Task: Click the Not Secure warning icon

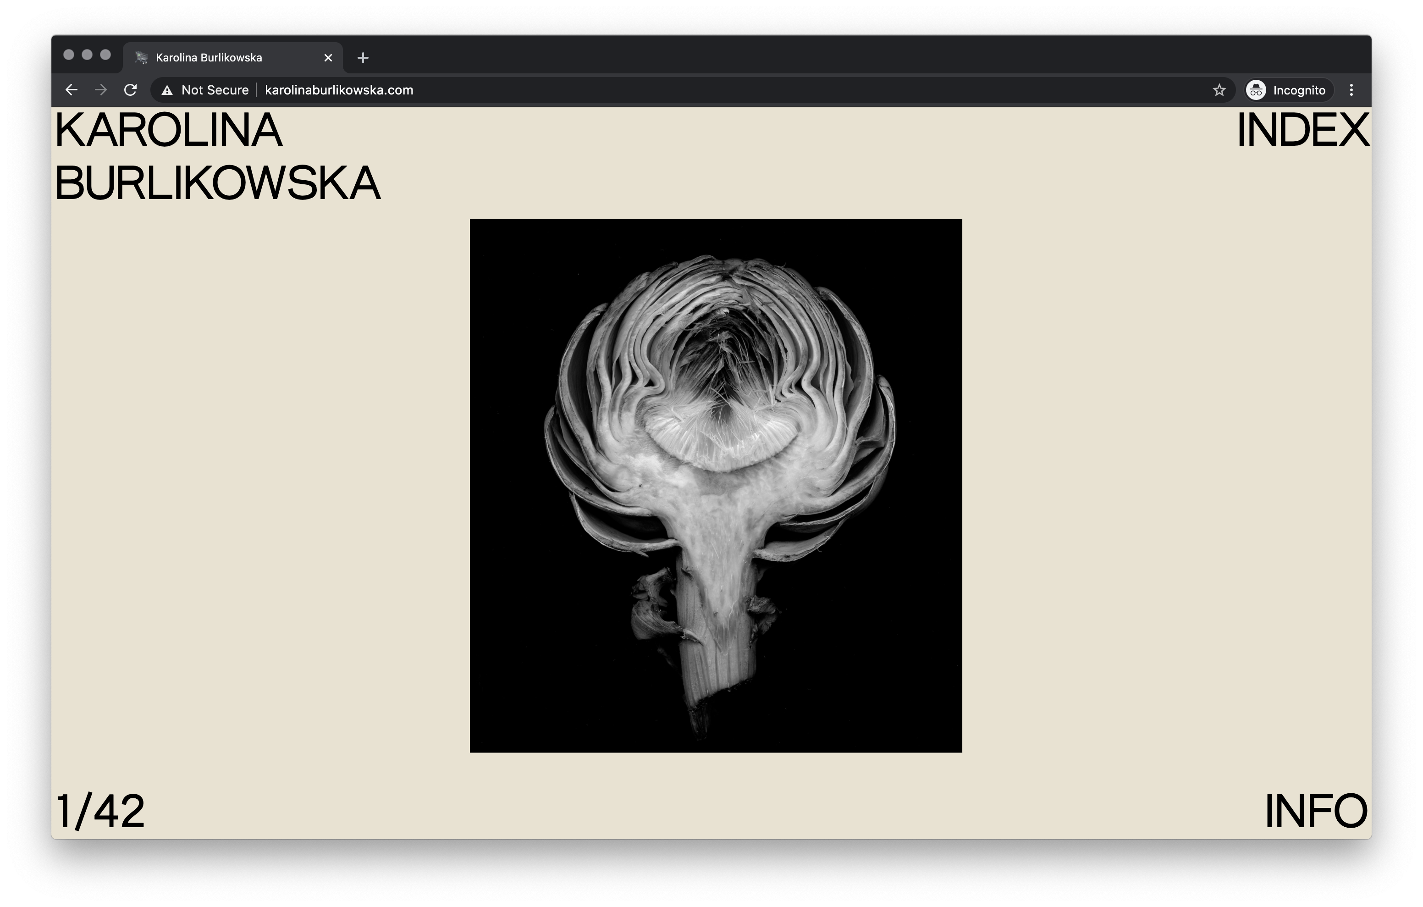Action: coord(167,90)
